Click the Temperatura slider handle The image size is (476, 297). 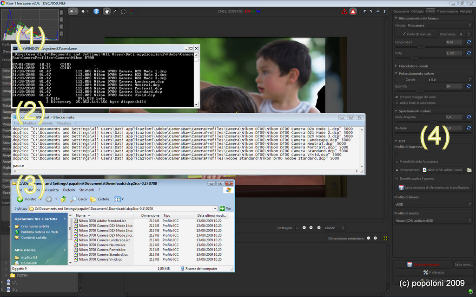[421, 47]
